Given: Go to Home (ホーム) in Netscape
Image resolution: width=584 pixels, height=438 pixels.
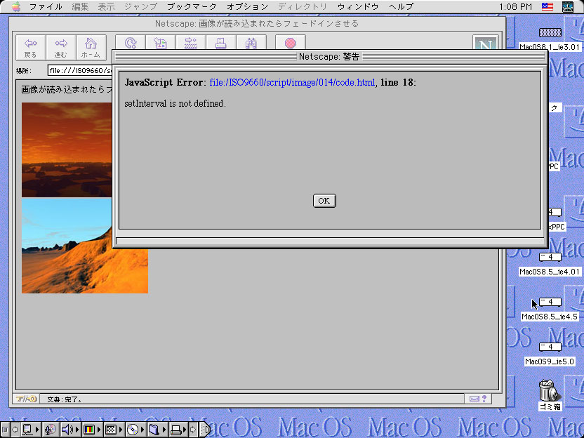Looking at the screenshot, I should [91, 48].
